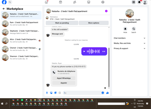The height and width of the screenshot is (109, 151).
Task: Click "Is this still available?" message
Action: pyautogui.click(x=60, y=30)
